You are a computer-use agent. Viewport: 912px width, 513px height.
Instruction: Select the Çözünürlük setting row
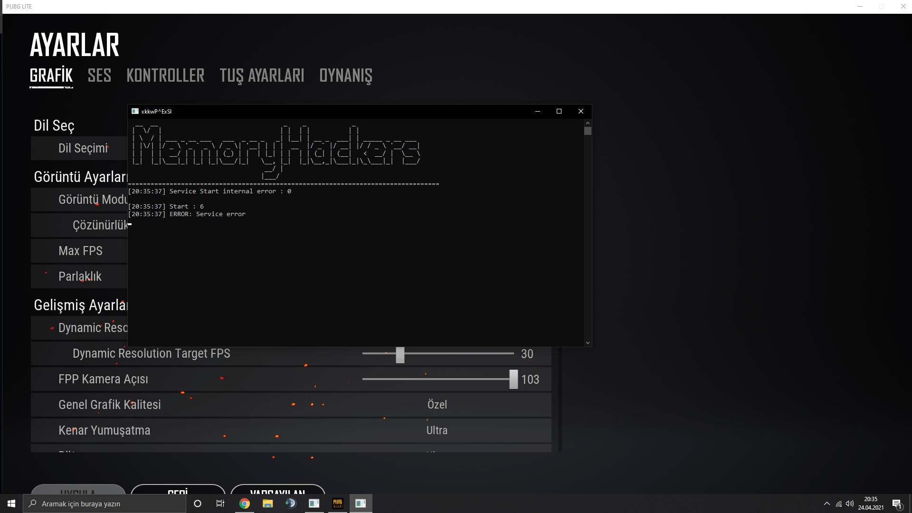(79, 225)
